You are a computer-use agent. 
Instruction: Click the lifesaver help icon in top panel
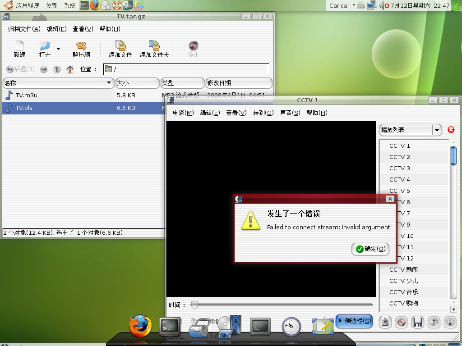click(x=117, y=5)
